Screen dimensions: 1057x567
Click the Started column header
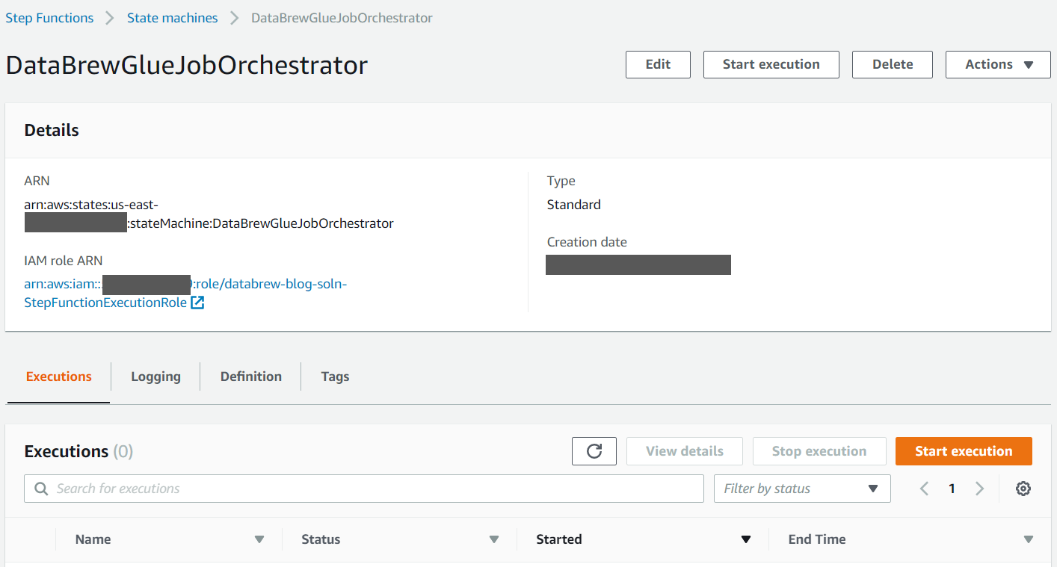coord(558,539)
